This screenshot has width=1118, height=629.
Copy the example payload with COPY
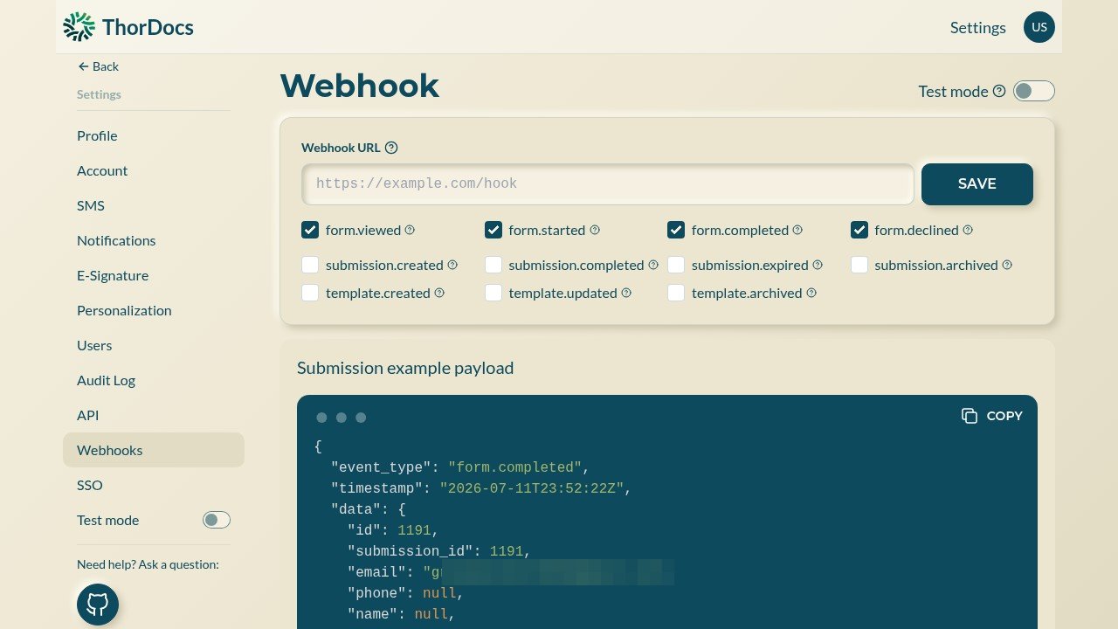(992, 416)
